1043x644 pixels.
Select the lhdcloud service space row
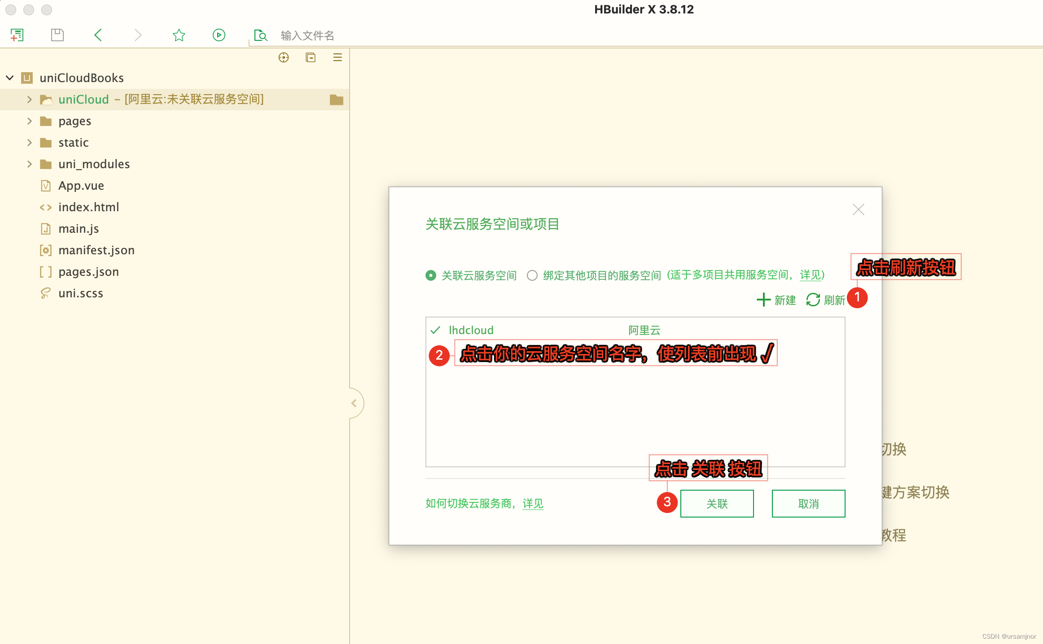click(635, 330)
